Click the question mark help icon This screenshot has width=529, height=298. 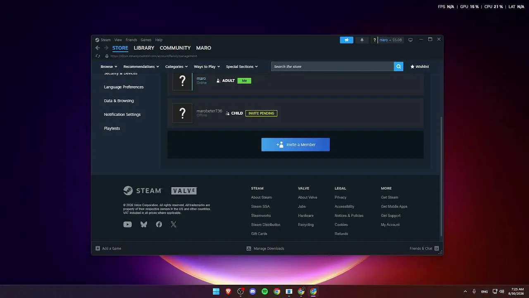pos(375,40)
